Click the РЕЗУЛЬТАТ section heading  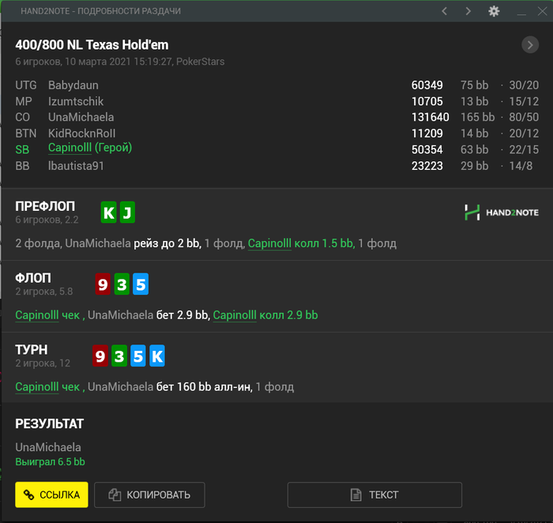[49, 424]
